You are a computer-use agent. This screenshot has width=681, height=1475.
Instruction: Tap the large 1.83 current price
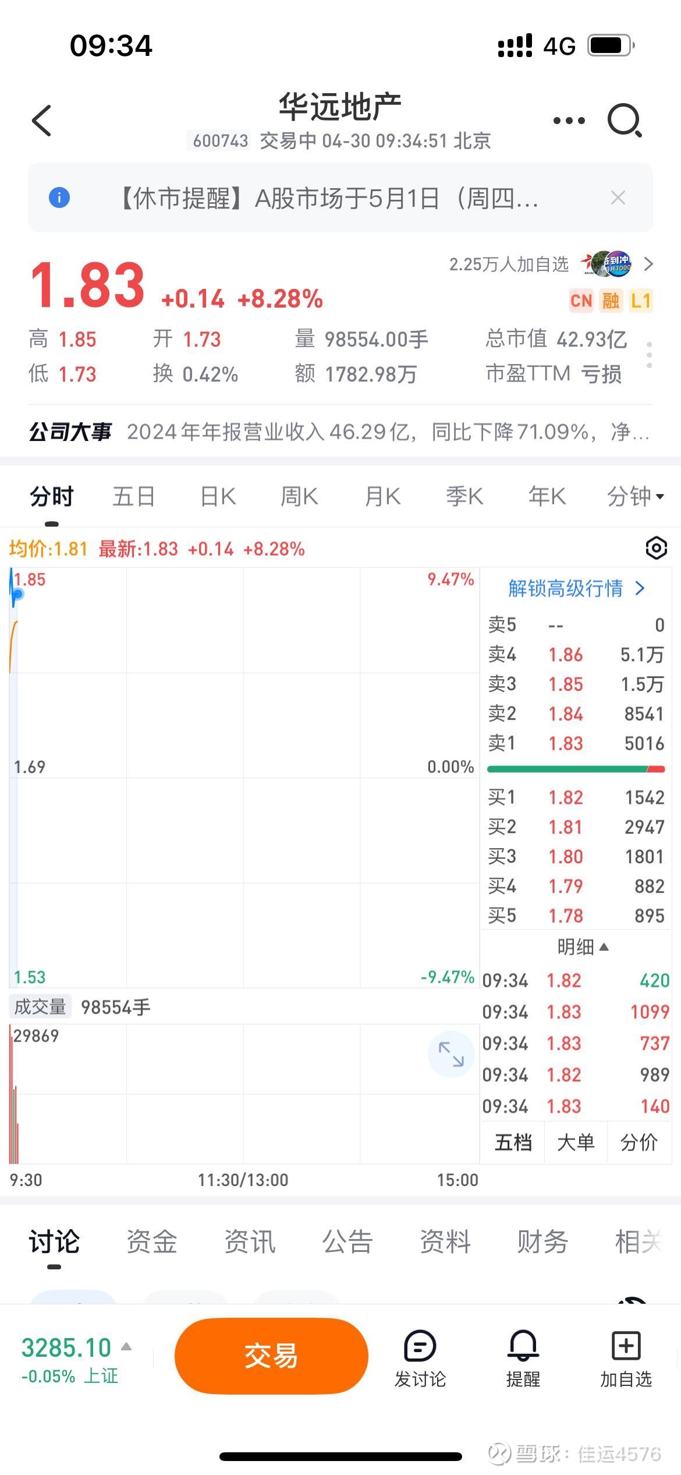point(87,285)
